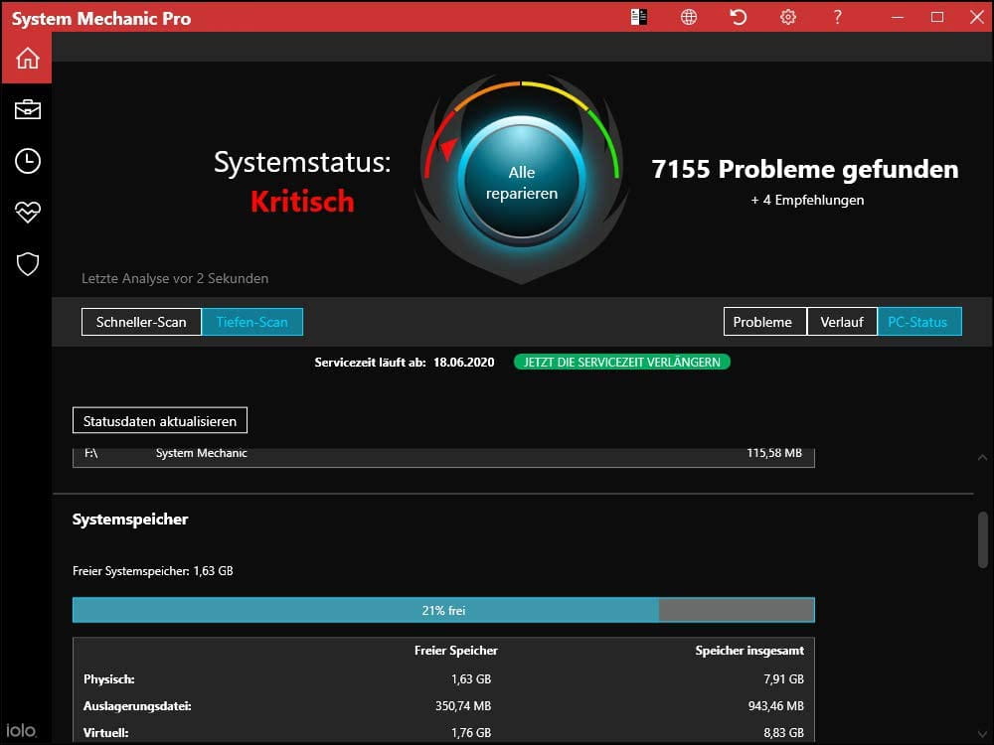994x745 pixels.
Task: Open the settings gear icon
Action: [x=787, y=17]
